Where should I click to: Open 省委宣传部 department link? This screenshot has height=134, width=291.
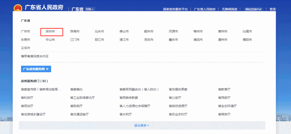41,89
